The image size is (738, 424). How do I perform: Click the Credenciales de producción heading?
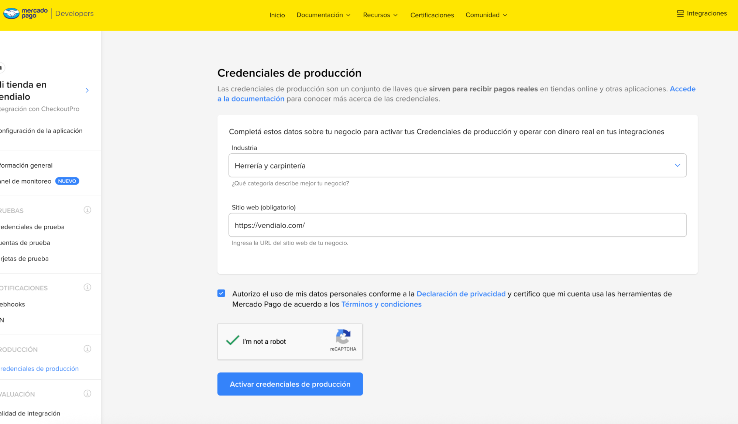click(x=289, y=73)
